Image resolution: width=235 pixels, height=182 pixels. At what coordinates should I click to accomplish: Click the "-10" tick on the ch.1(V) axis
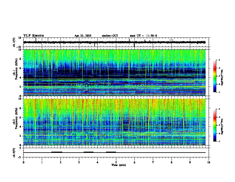19,47
